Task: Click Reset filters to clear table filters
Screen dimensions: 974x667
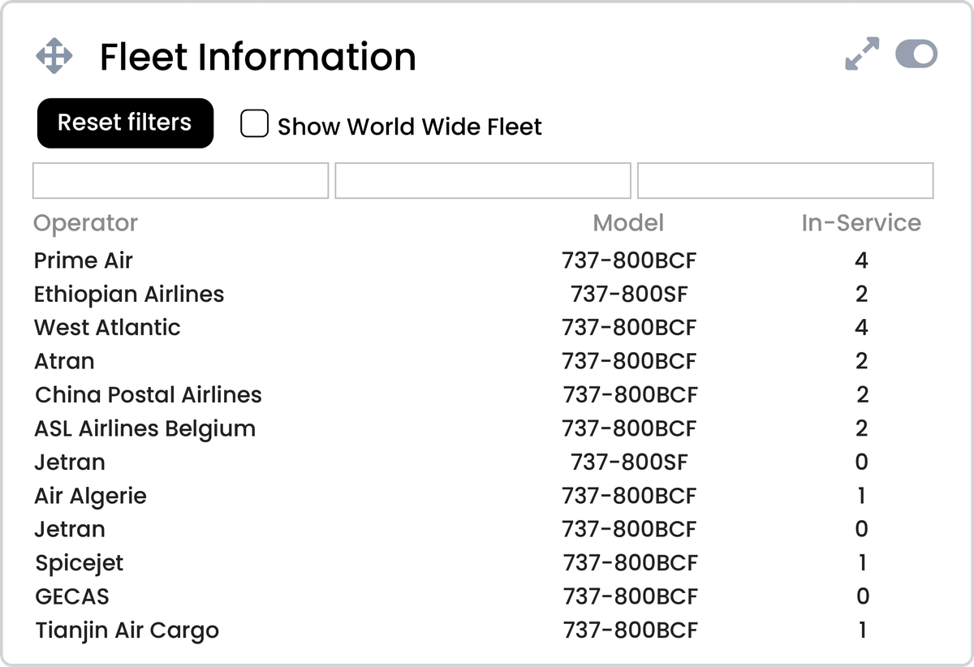Action: 124,123
